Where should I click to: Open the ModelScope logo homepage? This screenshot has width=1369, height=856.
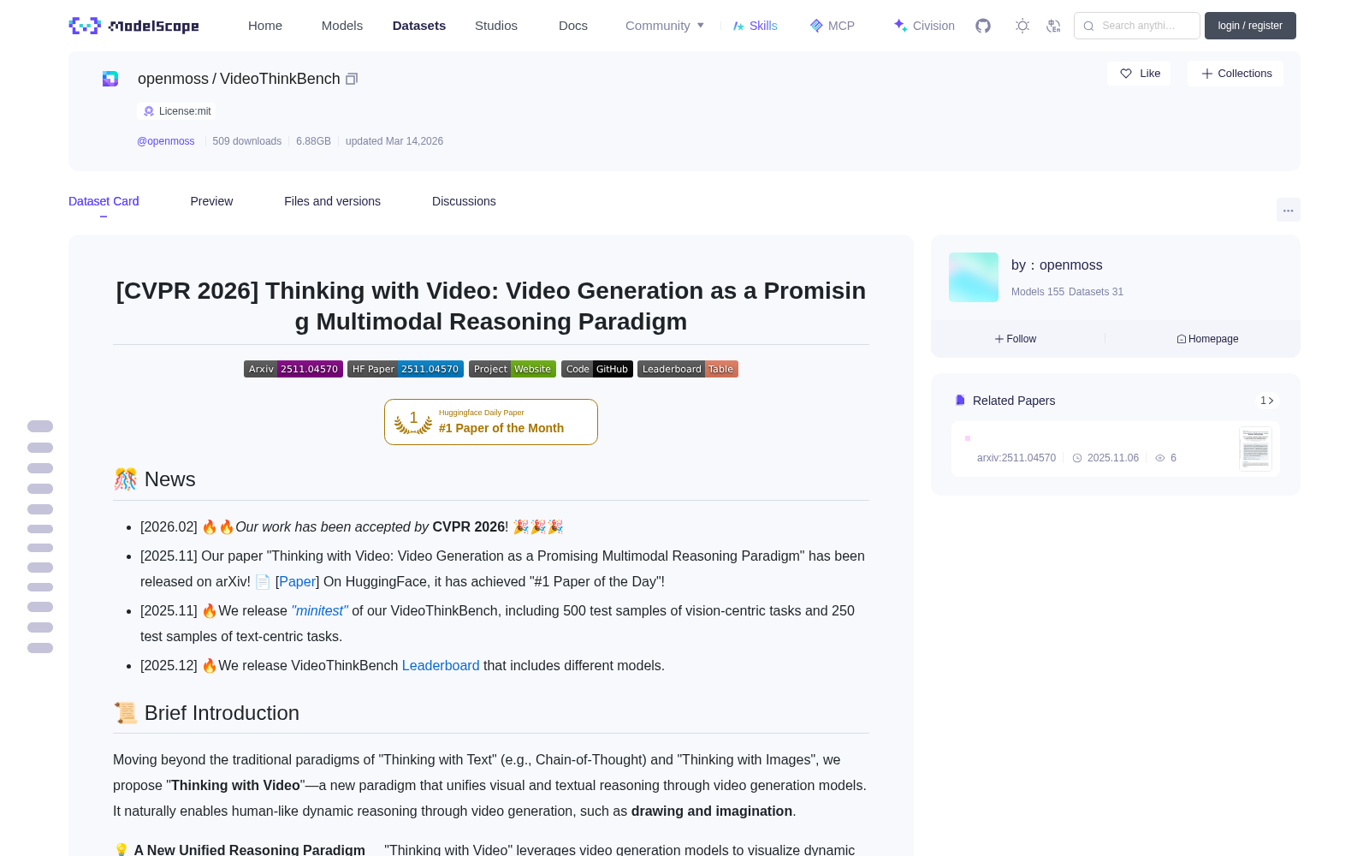tap(134, 26)
